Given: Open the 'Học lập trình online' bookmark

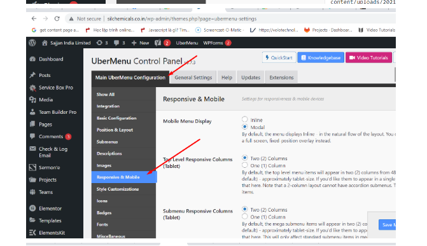Looking at the screenshot, I should tap(110, 30).
